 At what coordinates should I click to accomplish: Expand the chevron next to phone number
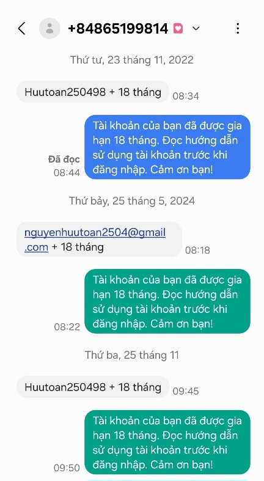click(x=196, y=29)
